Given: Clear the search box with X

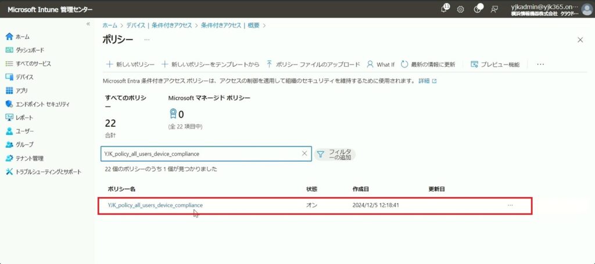Looking at the screenshot, I should [304, 154].
